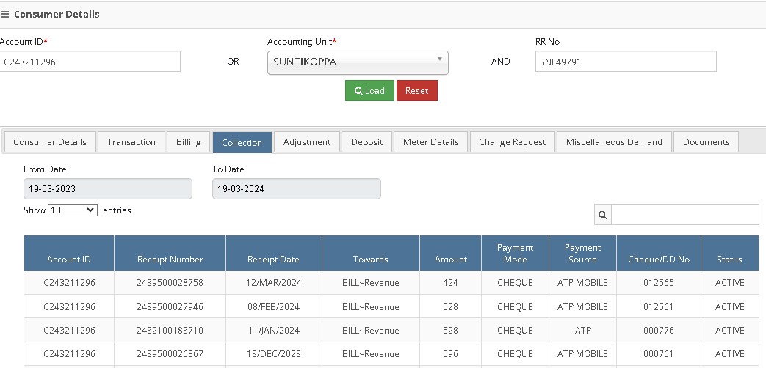This screenshot has width=766, height=368.
Task: Select receipt number 2439500028758
Action: tap(170, 283)
